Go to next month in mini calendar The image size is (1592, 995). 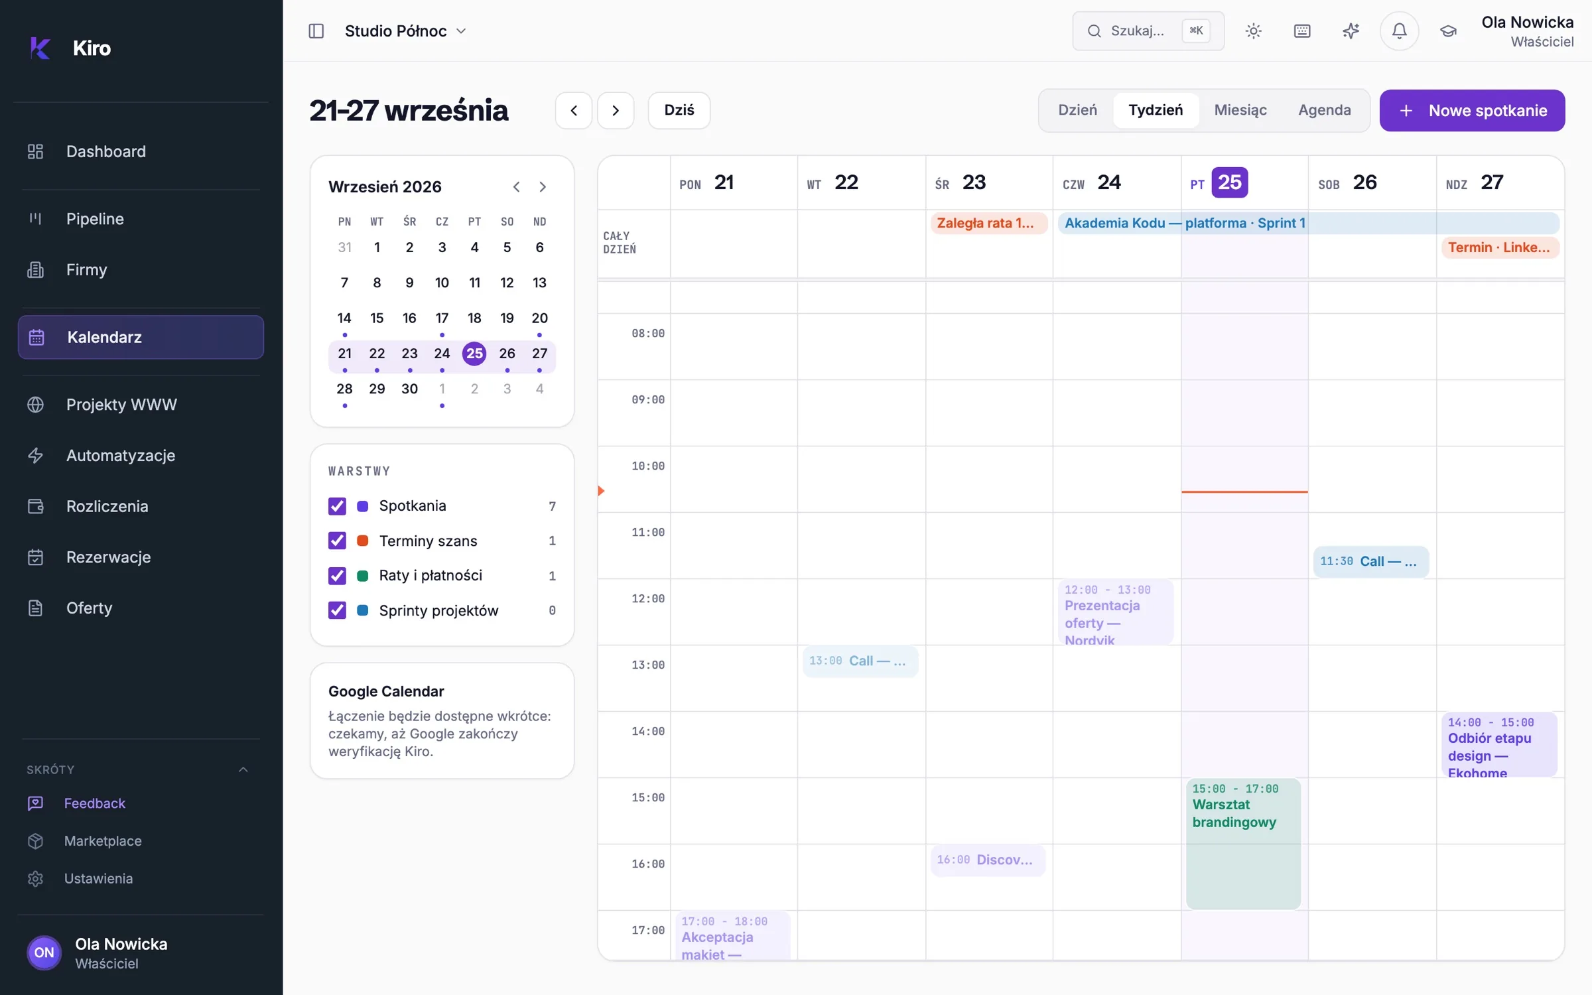coord(543,187)
